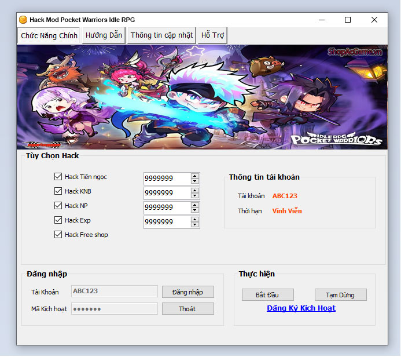401x357 pixels.
Task: Increase the Hack Tiên ngọc value with up arrow
Action: 195,176
